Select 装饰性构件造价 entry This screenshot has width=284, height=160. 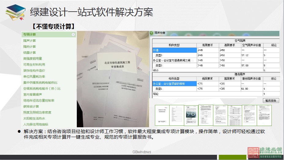(x=34, y=70)
